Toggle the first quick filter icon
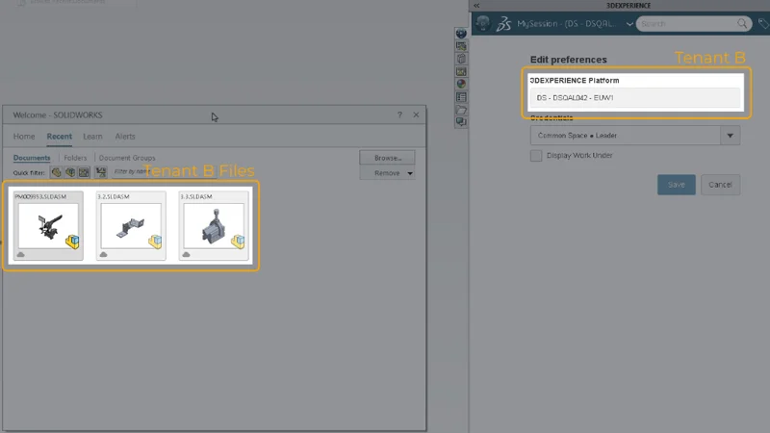Image resolution: width=770 pixels, height=433 pixels. 57,172
